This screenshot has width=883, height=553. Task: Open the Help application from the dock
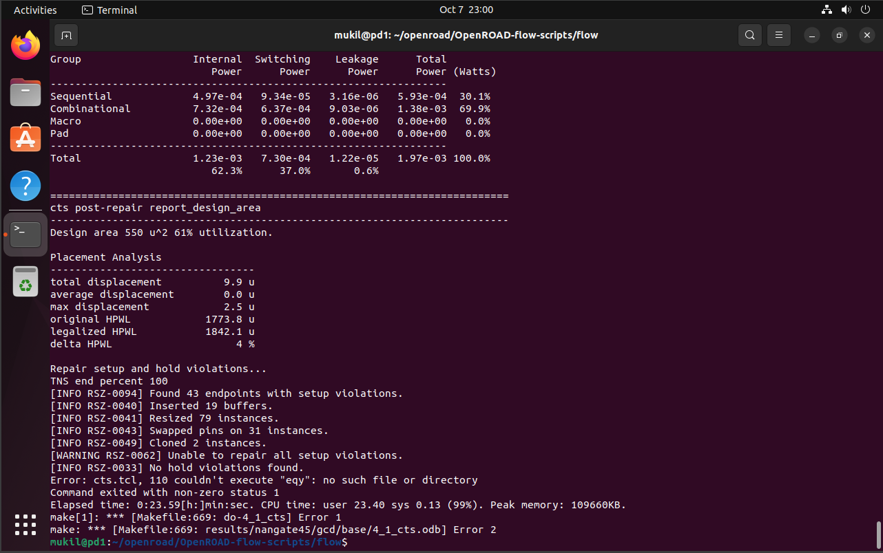pos(25,186)
